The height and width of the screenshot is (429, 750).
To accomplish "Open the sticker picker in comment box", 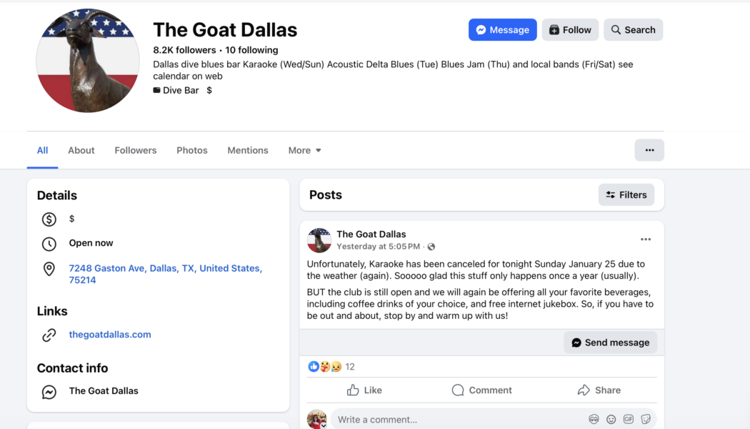I will [646, 420].
